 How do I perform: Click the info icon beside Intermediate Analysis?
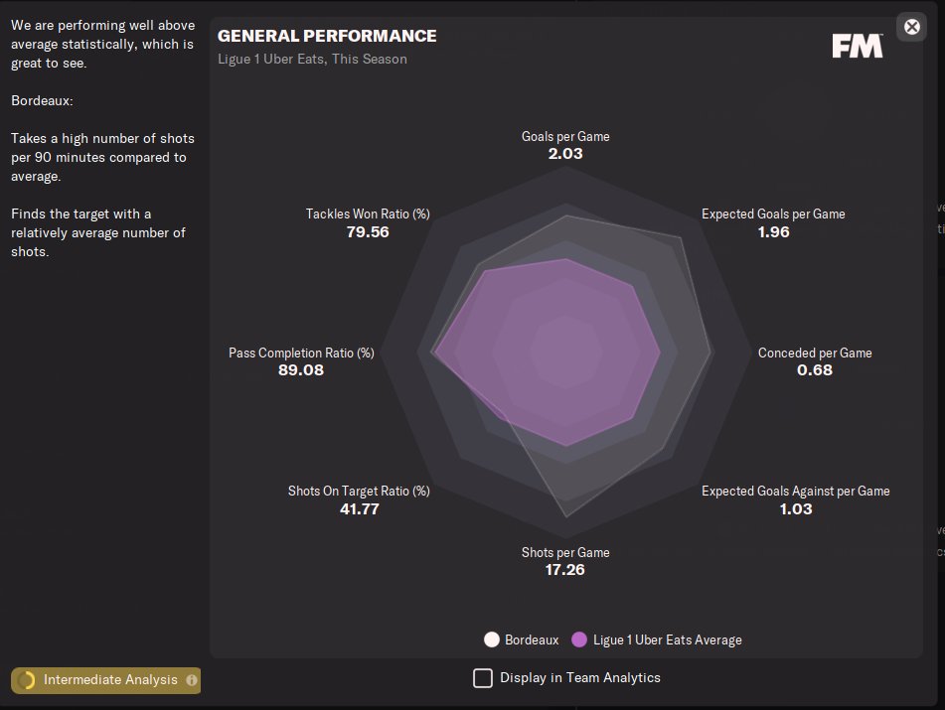192,680
